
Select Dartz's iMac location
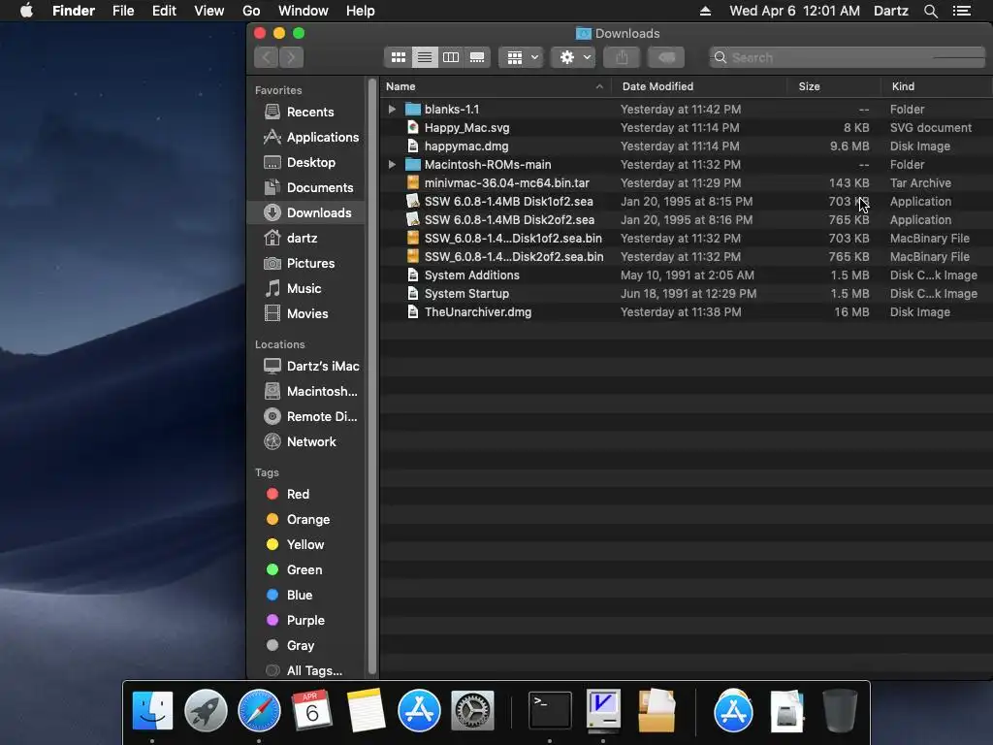tap(306, 366)
